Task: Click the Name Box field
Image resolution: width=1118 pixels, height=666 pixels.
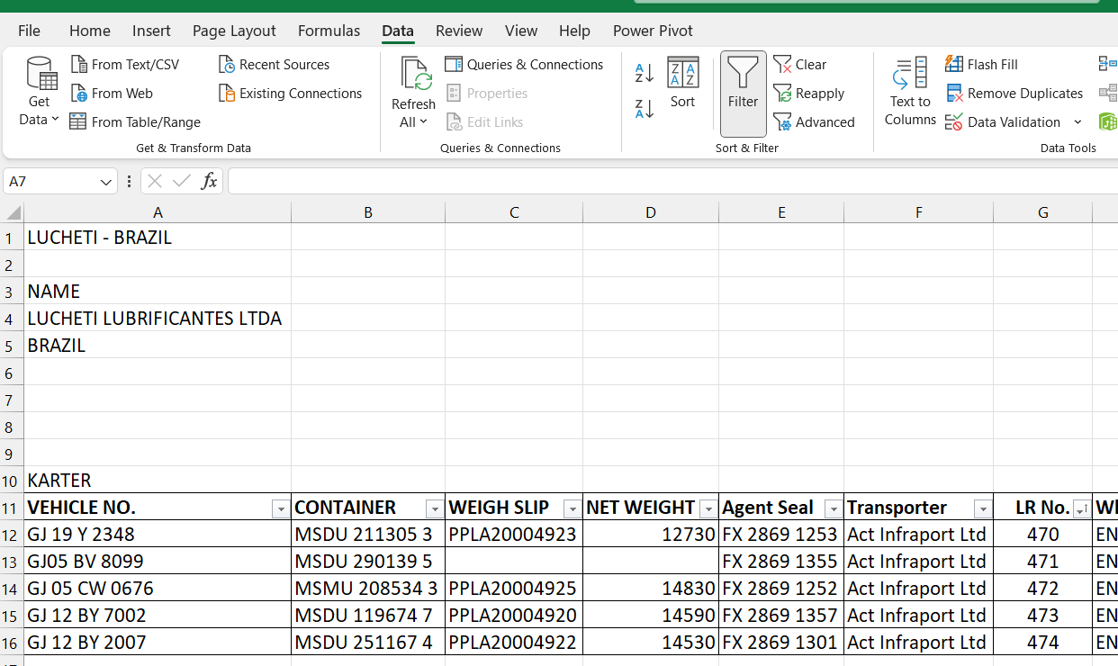Action: point(50,182)
